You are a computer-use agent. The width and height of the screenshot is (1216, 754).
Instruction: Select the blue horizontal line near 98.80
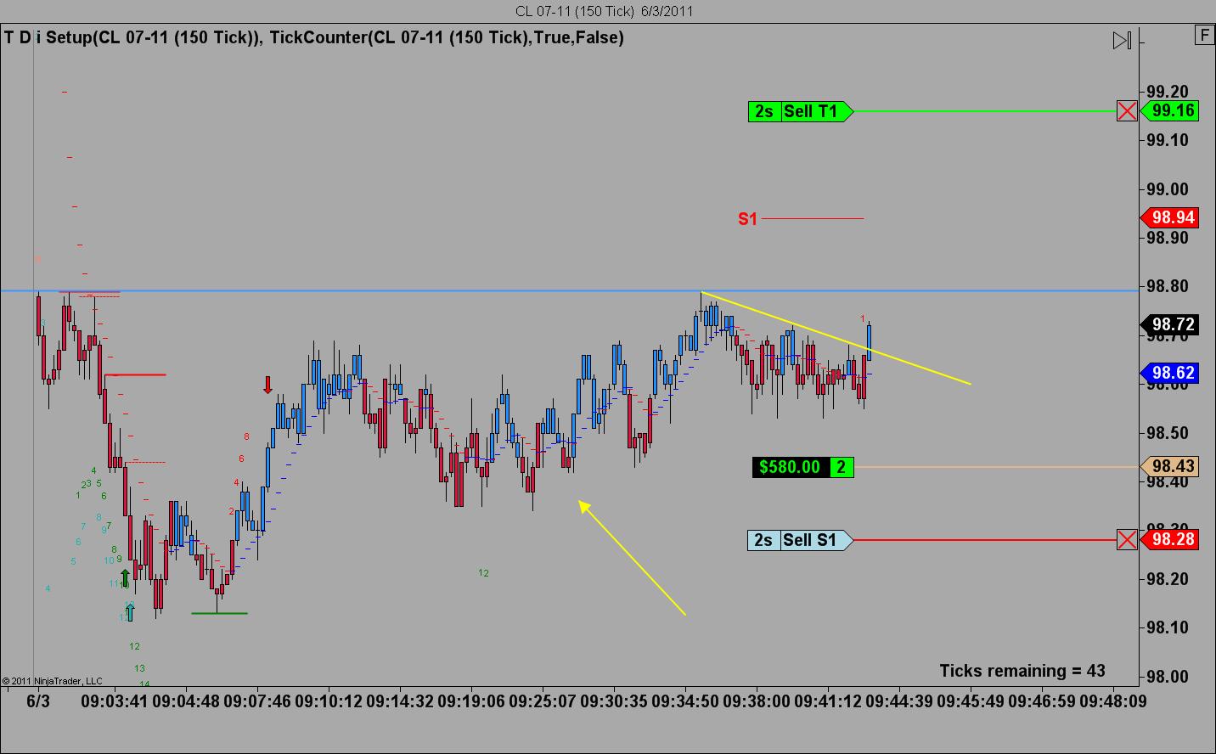569,291
